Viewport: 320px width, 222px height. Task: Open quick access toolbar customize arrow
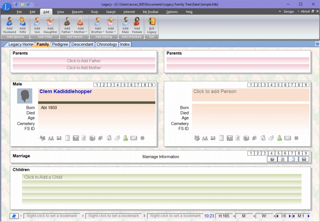(37, 4)
